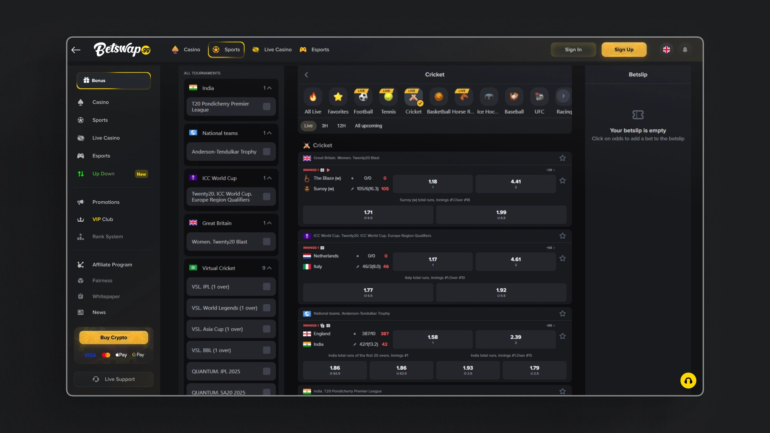Collapse the Great Britain tournament group
The image size is (770, 433).
269,223
